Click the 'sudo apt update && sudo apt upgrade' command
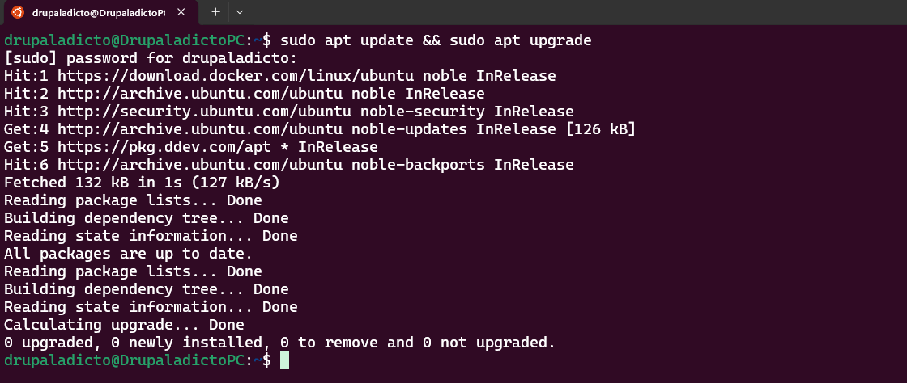 coord(436,41)
